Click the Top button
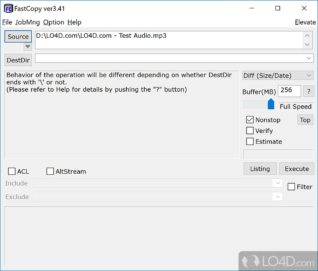The height and width of the screenshot is (271, 318). [x=305, y=120]
